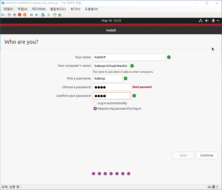Shut down the VM using the red icon
This screenshot has width=222, height=190.
tap(20, 15)
